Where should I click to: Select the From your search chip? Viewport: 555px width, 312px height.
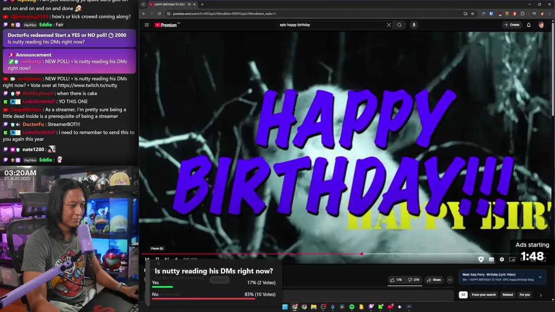(x=483, y=295)
